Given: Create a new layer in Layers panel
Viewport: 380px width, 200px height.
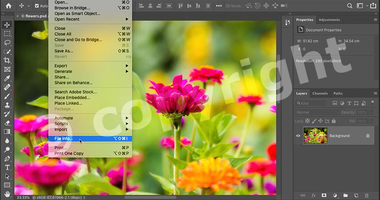Looking at the screenshot, I should [355, 196].
